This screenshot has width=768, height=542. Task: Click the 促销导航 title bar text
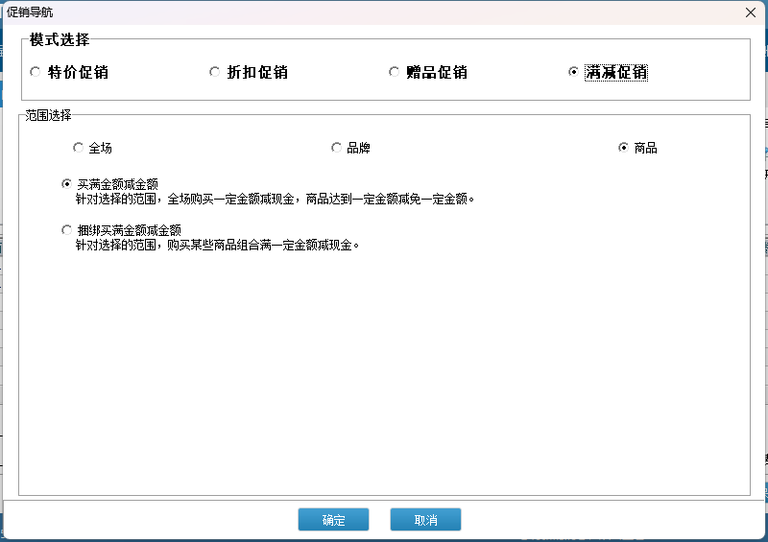tap(30, 12)
